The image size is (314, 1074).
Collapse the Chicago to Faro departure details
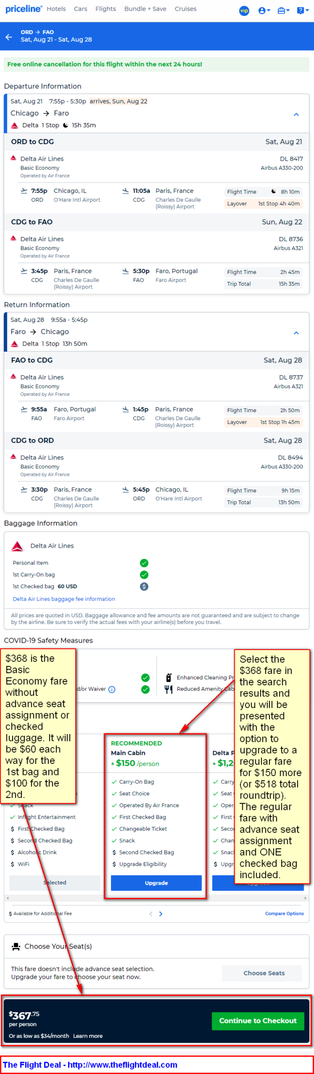tap(296, 114)
